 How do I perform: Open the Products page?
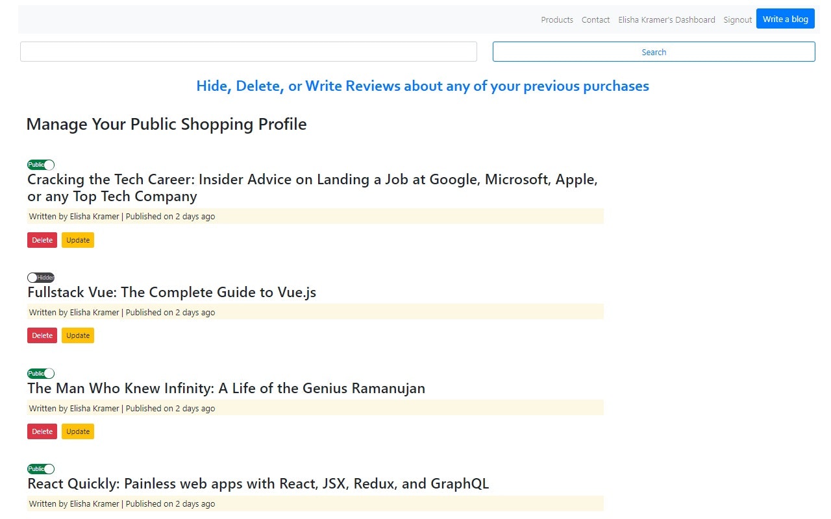click(556, 19)
